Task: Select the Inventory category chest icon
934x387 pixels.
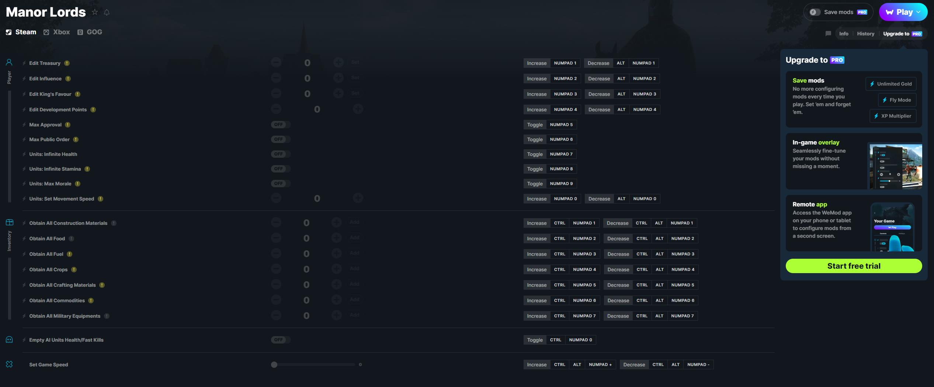Action: pos(10,222)
